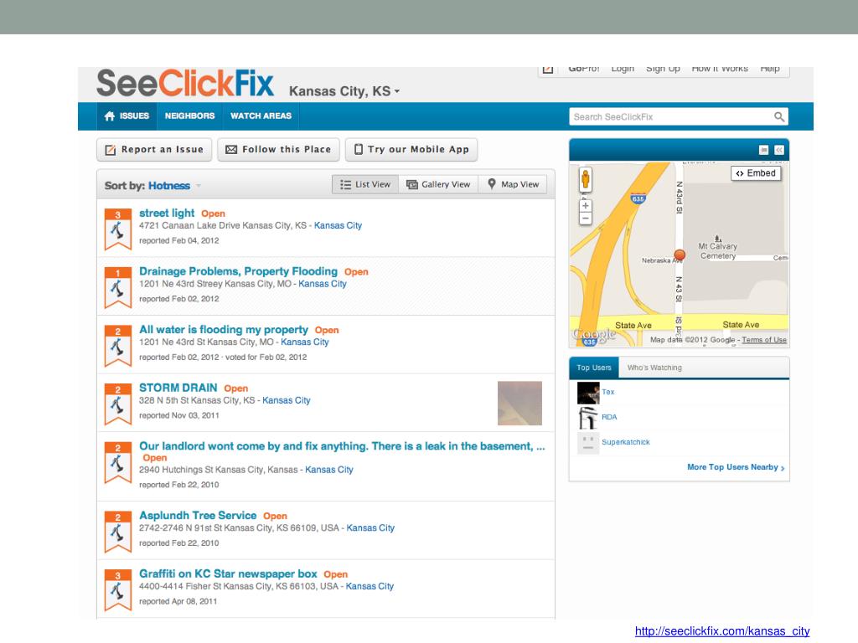Expand the Kansas City, KS location dropdown

344,91
